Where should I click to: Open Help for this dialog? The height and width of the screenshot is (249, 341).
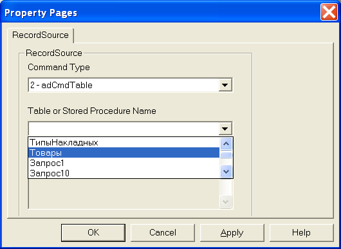pyautogui.click(x=301, y=233)
